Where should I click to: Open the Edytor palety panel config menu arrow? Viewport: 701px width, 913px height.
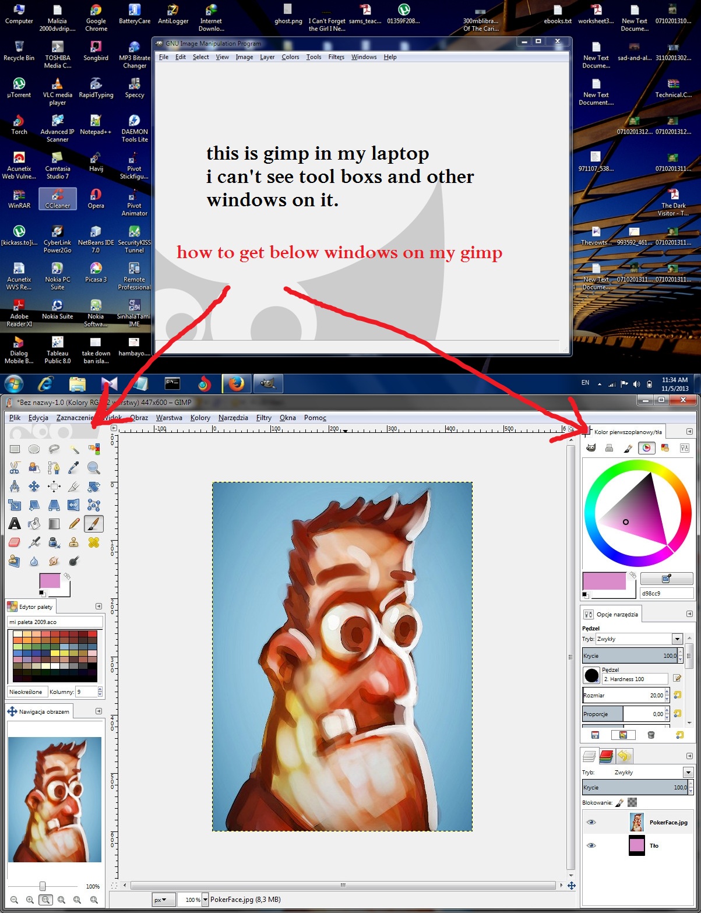click(98, 607)
